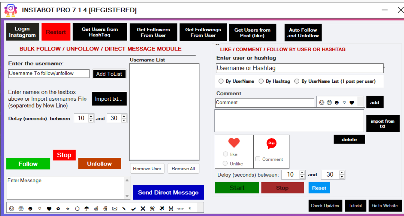Click the Username or Hashtag input field
This screenshot has width=404, height=216.
(x=299, y=68)
